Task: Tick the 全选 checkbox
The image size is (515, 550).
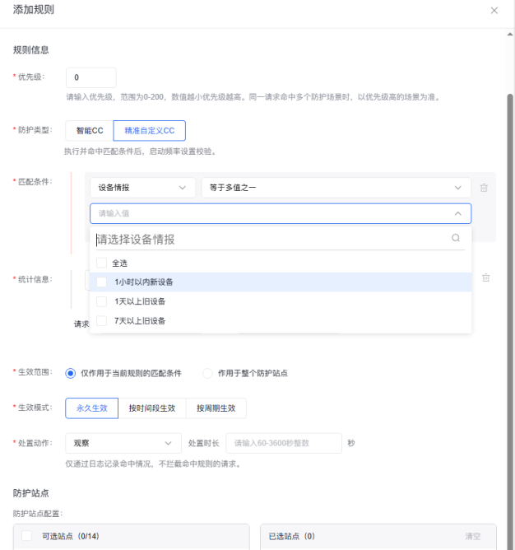Action: [x=101, y=263]
